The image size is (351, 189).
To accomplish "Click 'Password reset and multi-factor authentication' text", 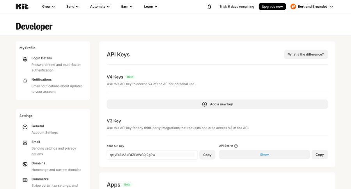I will [x=56, y=67].
